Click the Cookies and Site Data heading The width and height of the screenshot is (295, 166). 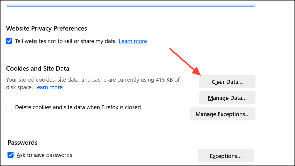tap(38, 68)
